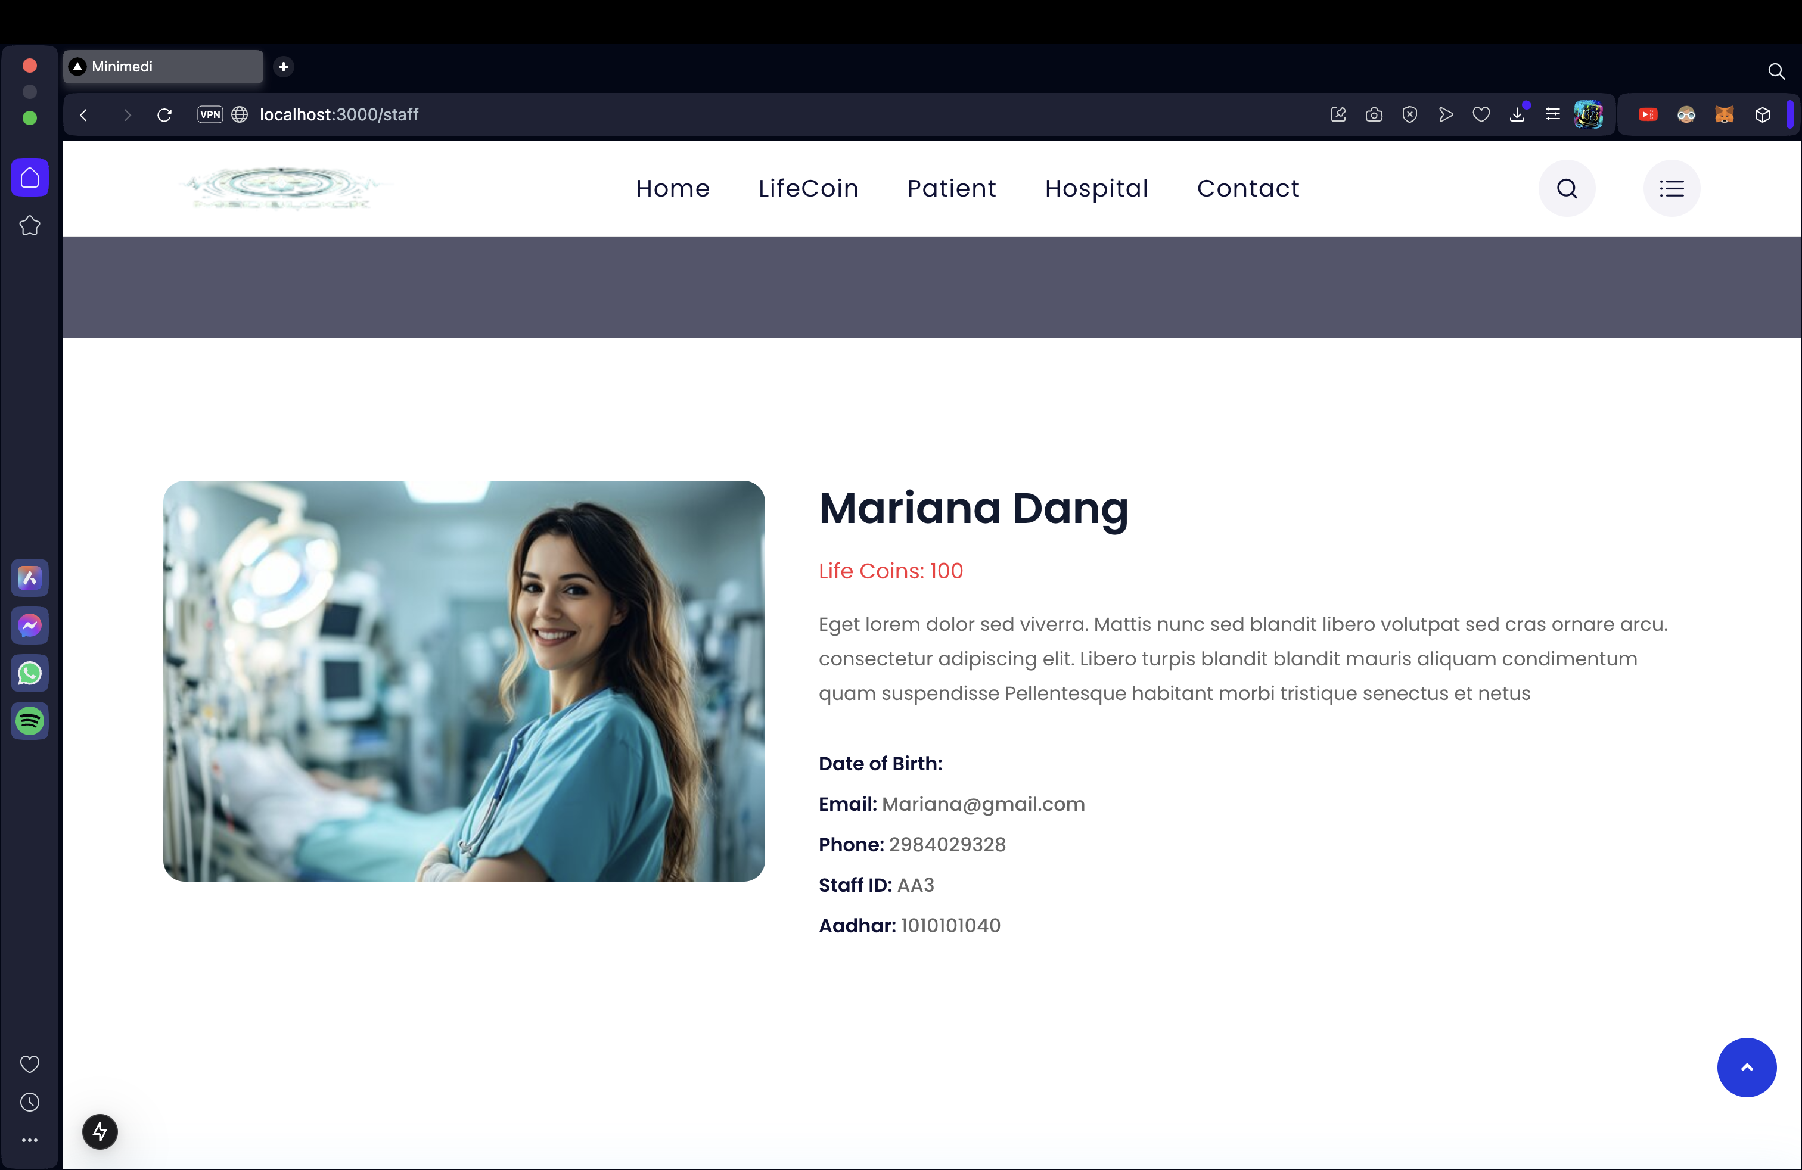Viewport: 1802px width, 1170px height.
Task: Open the downloads toolbar icon
Action: pos(1517,114)
